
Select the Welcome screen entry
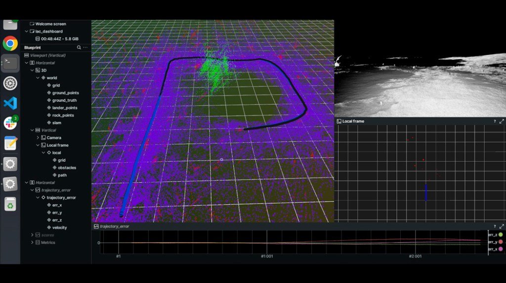coord(50,24)
